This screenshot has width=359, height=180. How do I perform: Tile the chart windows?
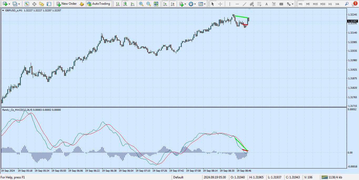pyautogui.click(x=156, y=4)
